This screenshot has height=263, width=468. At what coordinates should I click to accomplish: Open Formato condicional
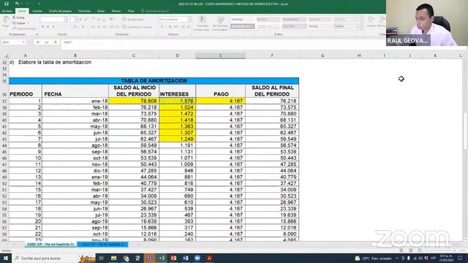tap(203, 23)
